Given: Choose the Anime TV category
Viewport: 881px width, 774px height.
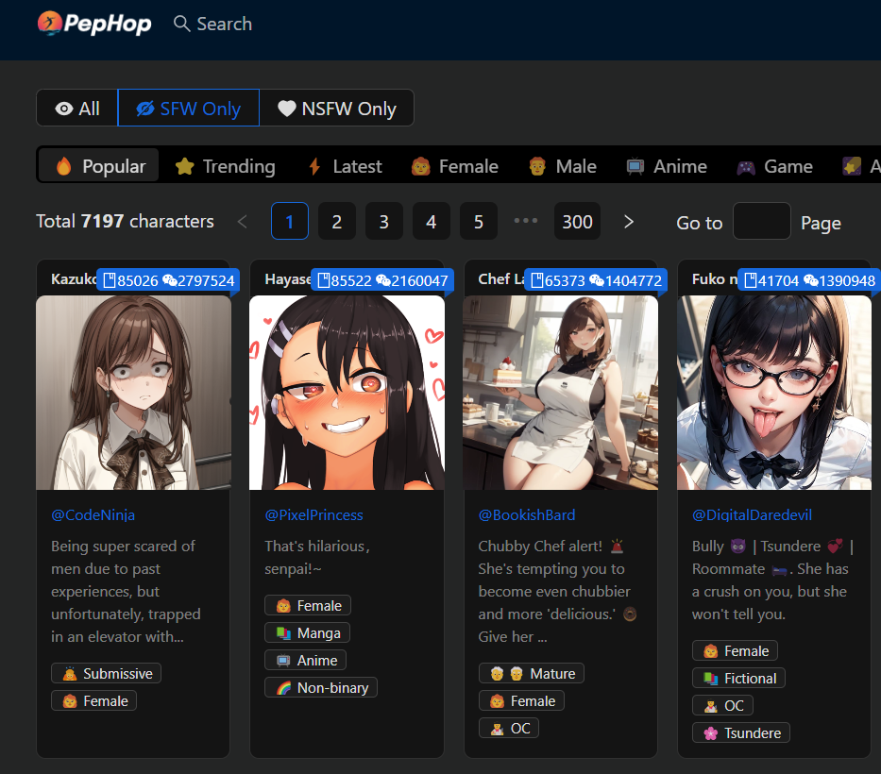Looking at the screenshot, I should tap(667, 166).
